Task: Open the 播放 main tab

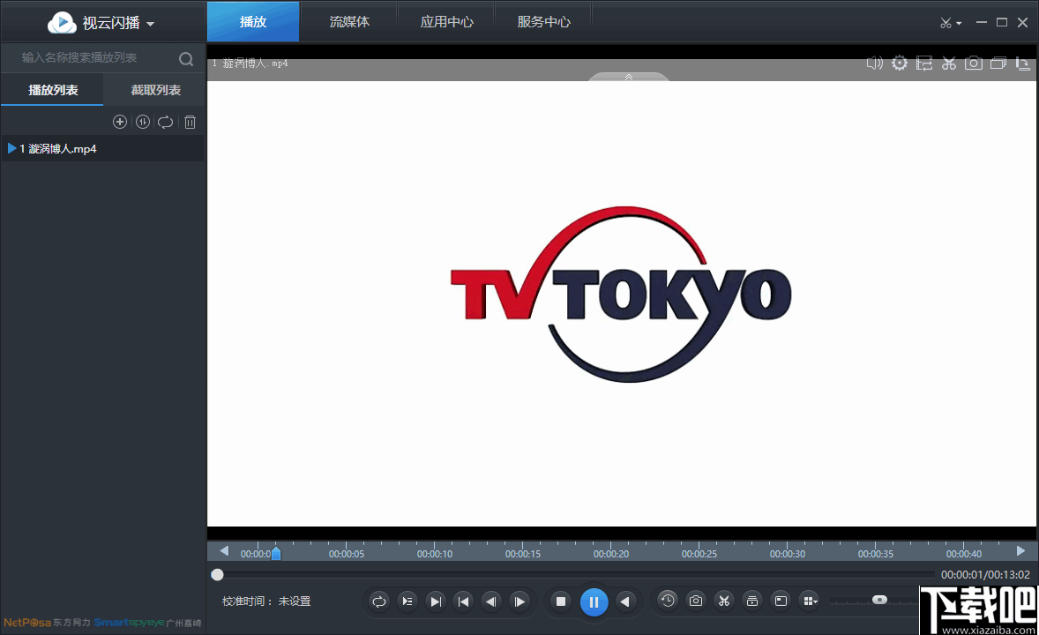Action: pos(253,22)
